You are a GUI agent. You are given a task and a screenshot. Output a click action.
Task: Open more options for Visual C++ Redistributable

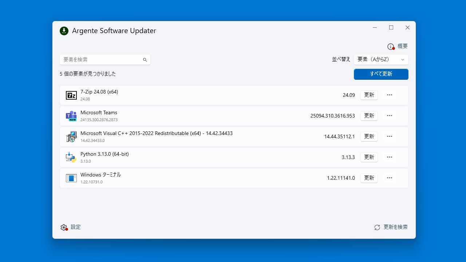390,136
